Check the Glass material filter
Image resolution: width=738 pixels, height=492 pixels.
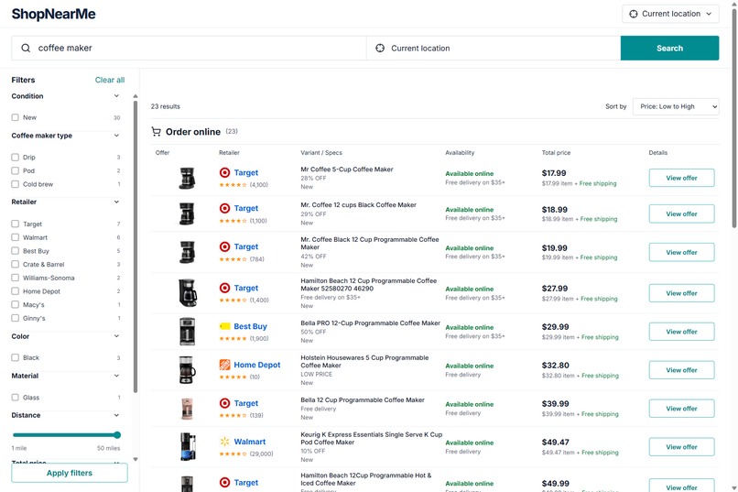click(x=15, y=398)
